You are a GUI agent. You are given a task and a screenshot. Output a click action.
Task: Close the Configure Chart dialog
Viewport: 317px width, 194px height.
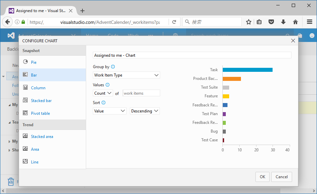(293, 41)
